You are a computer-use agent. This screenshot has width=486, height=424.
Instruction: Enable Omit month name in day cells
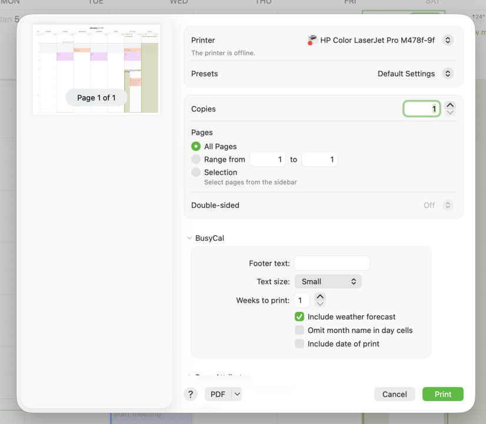tap(299, 330)
